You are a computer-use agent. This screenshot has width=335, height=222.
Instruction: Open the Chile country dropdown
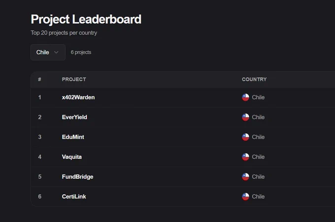pyautogui.click(x=48, y=52)
